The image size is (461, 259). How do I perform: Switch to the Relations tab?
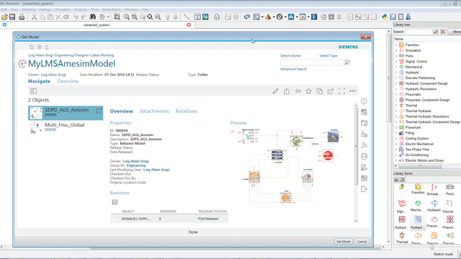tap(187, 112)
